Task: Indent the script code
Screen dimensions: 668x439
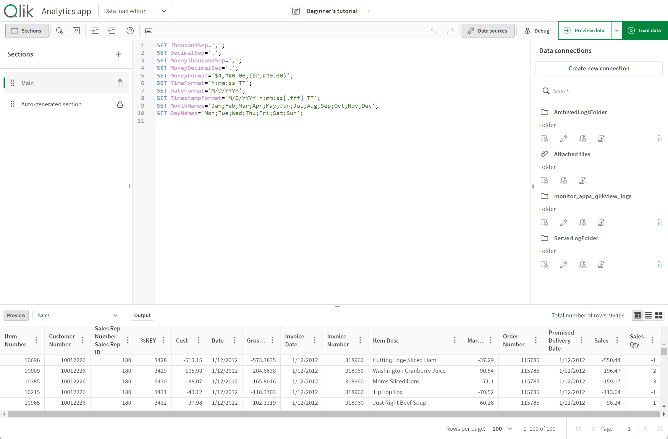Action: (x=95, y=30)
